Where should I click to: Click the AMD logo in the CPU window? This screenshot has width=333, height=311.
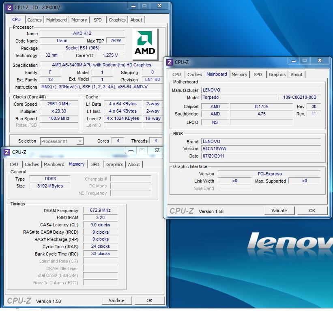145,44
